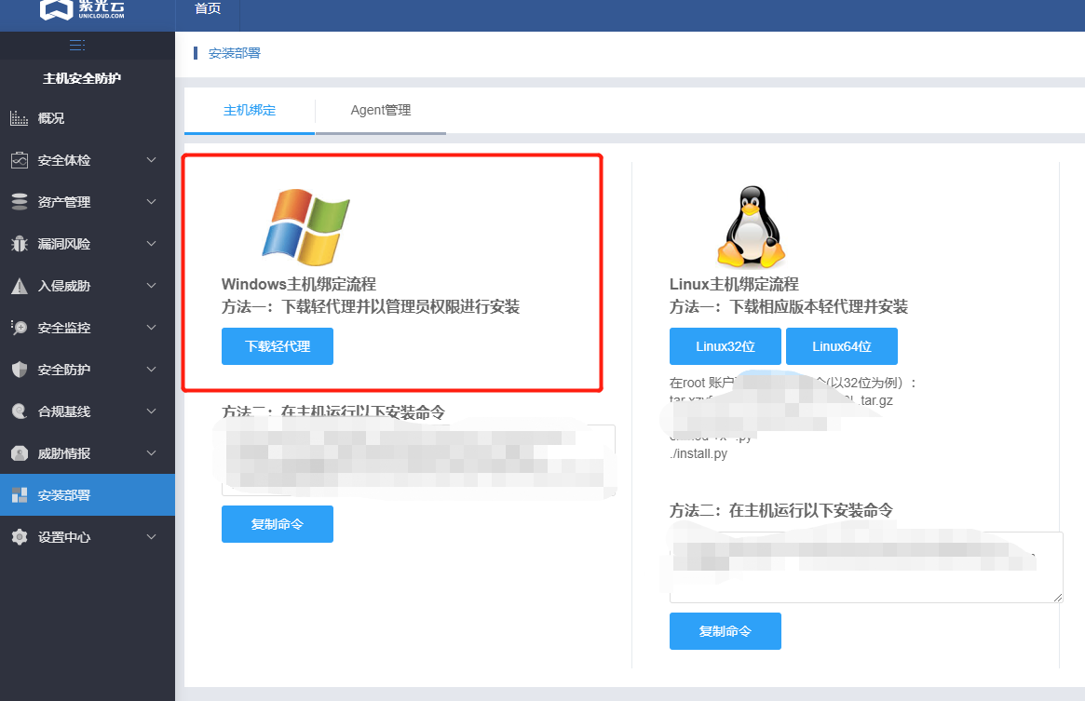The image size is (1085, 701).
Task: Click the 安装部署 grid icon
Action: pyautogui.click(x=20, y=495)
